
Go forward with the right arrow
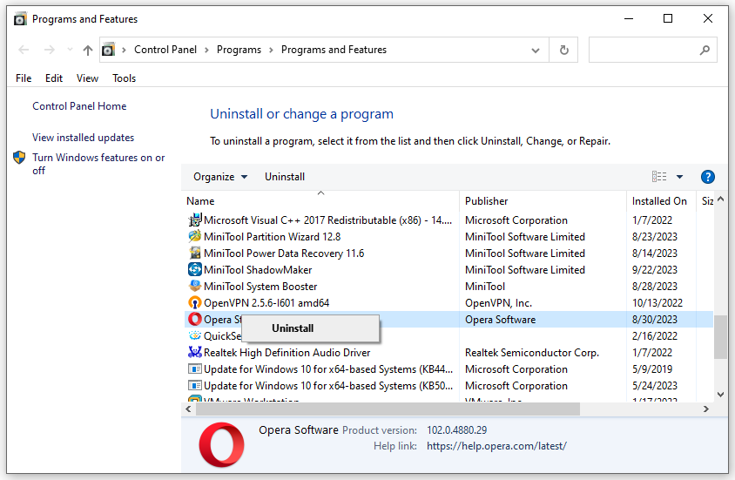pyautogui.click(x=50, y=50)
